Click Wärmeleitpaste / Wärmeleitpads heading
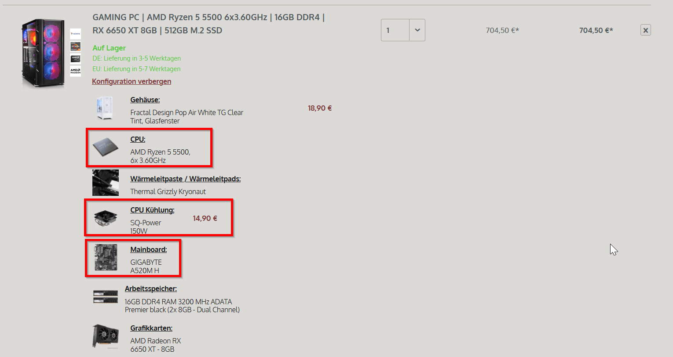The height and width of the screenshot is (357, 673). (186, 179)
